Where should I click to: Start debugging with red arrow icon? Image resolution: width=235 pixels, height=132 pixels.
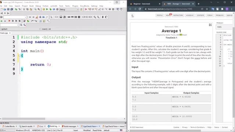(x=86, y=9)
